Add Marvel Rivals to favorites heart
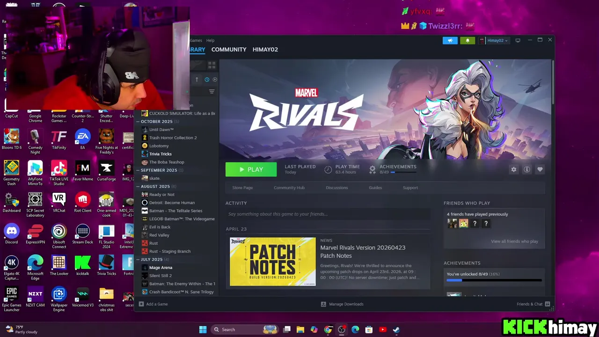 click(x=540, y=169)
